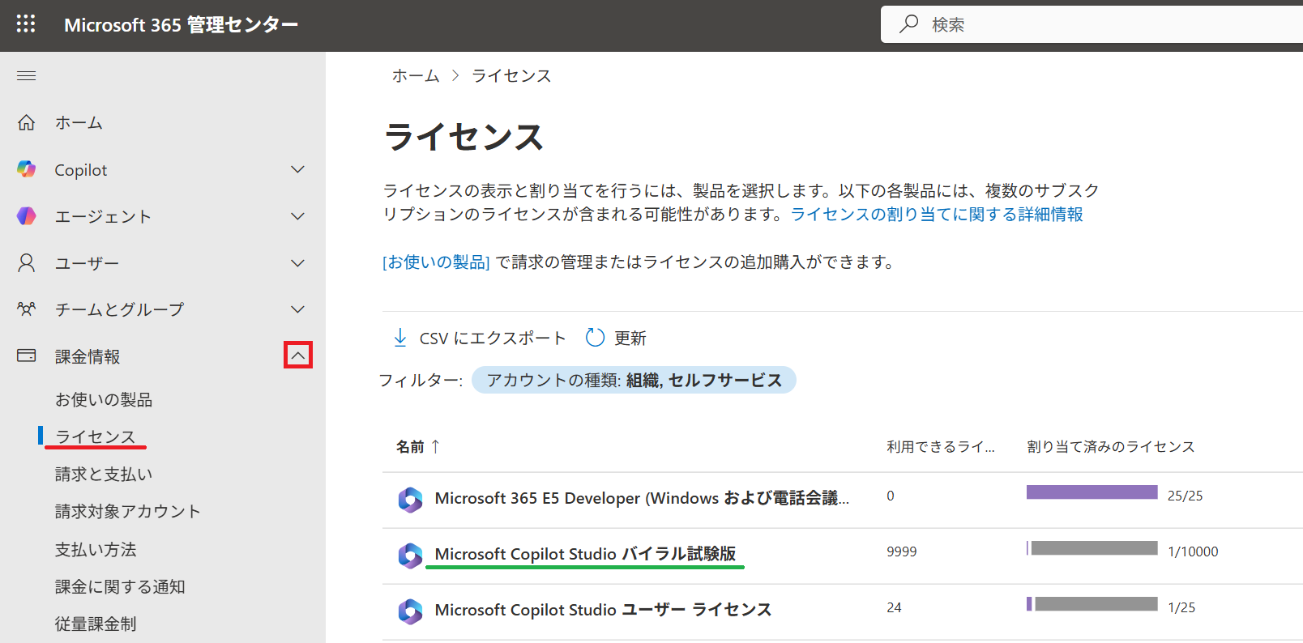The width and height of the screenshot is (1303, 643).
Task: Collapse the 課金情報 section chevron
Action: coord(297,356)
